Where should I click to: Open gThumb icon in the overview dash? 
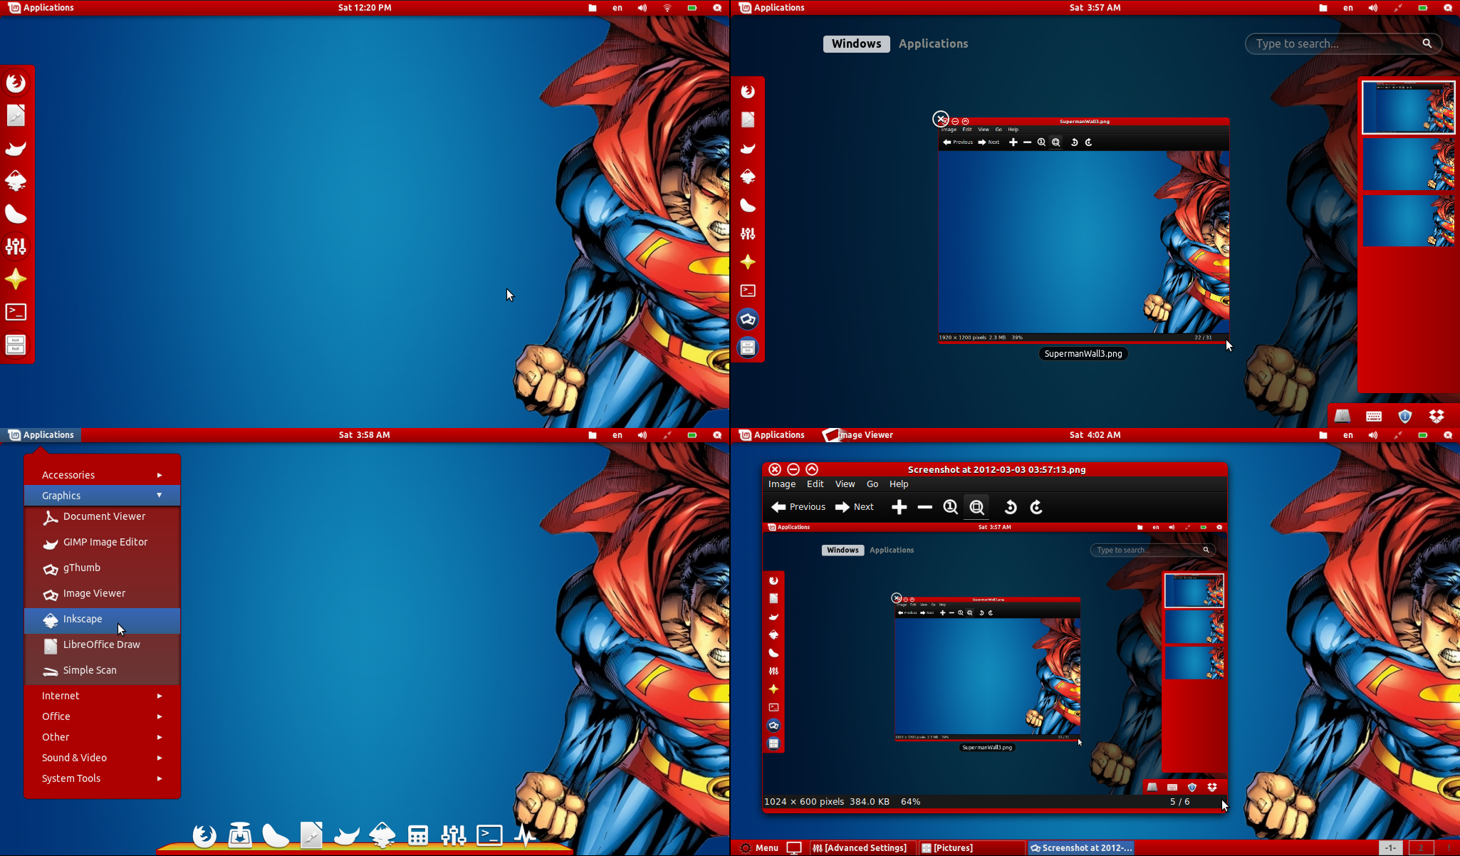pos(748,319)
